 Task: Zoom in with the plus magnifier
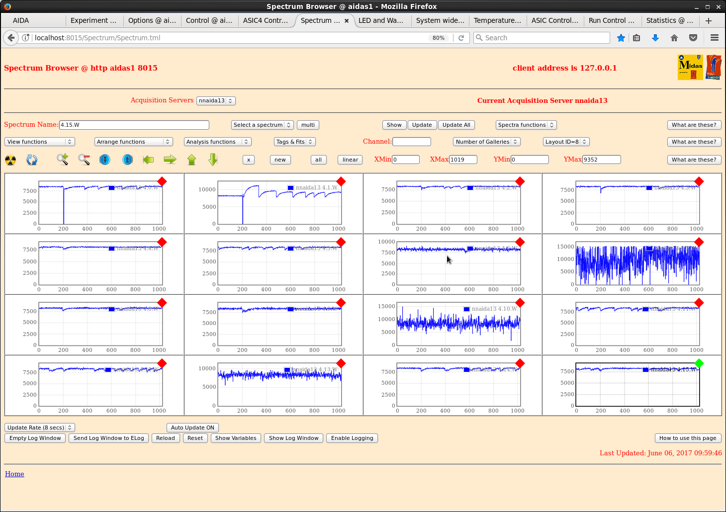coord(62,160)
